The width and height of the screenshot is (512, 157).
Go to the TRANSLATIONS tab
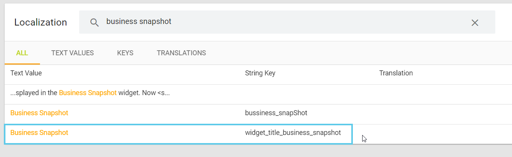click(181, 53)
